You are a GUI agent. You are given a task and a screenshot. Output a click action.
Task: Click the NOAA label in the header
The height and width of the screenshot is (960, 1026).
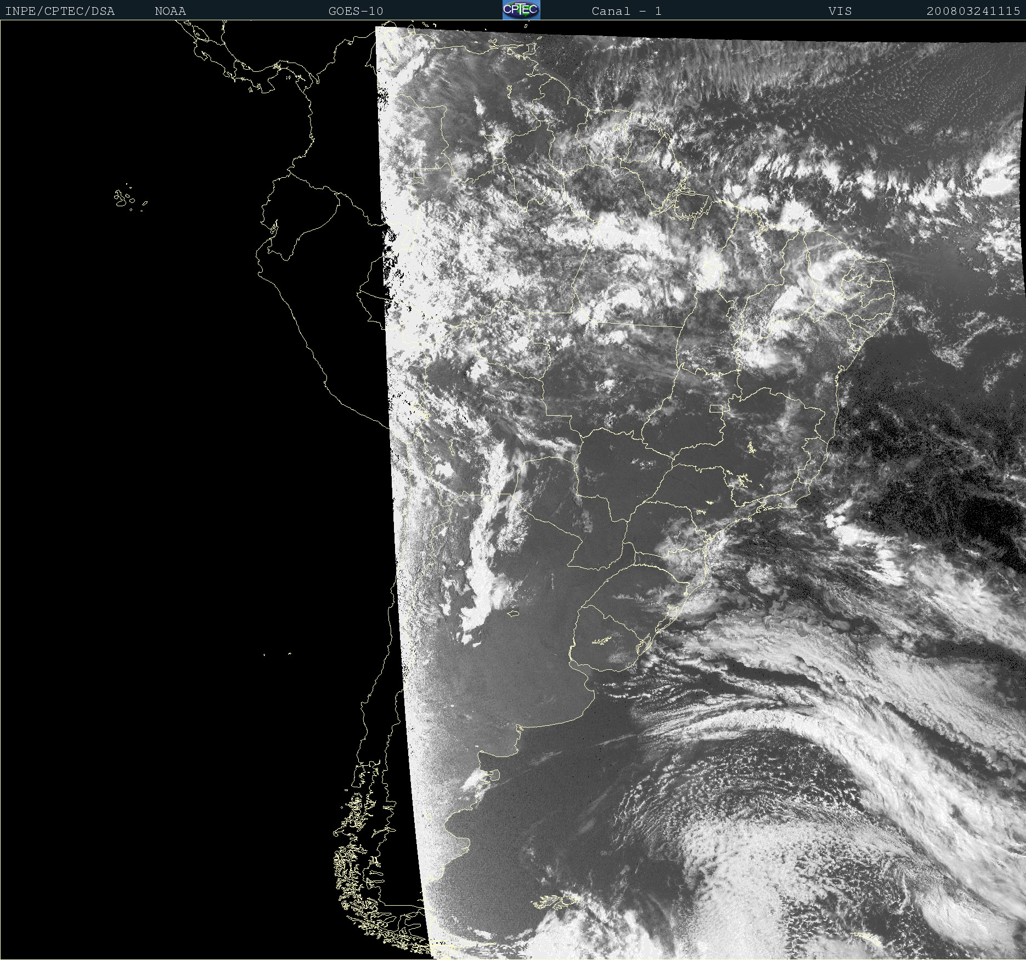[170, 11]
